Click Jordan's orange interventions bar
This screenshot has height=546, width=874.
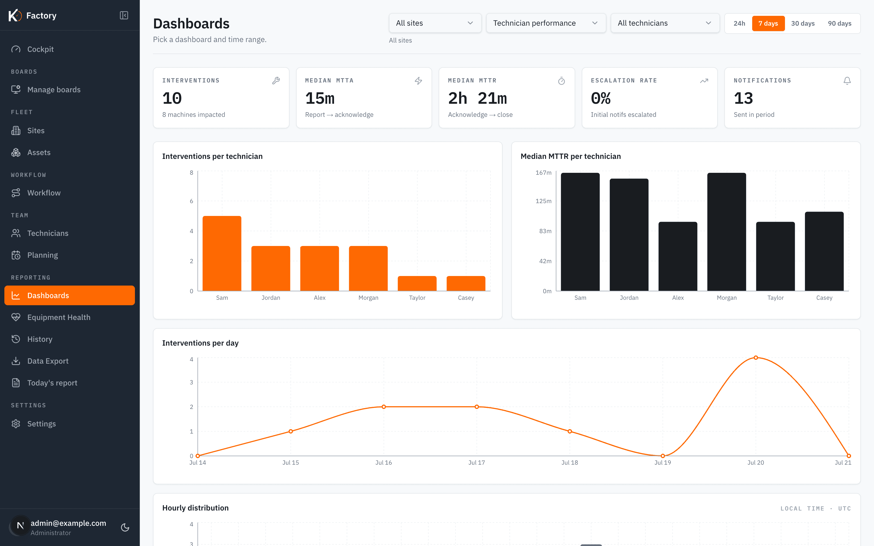click(x=270, y=268)
